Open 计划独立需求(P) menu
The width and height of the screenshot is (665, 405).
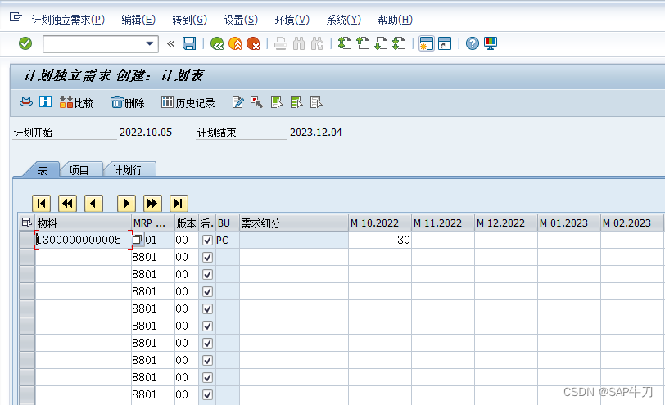[68, 20]
